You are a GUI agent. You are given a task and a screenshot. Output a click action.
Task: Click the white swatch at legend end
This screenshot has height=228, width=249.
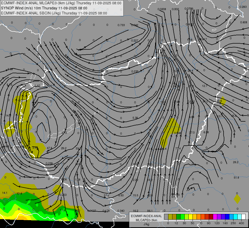244,217
